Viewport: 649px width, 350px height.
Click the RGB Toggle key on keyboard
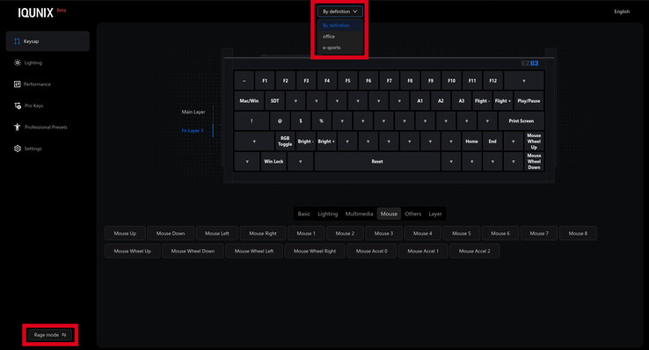285,141
